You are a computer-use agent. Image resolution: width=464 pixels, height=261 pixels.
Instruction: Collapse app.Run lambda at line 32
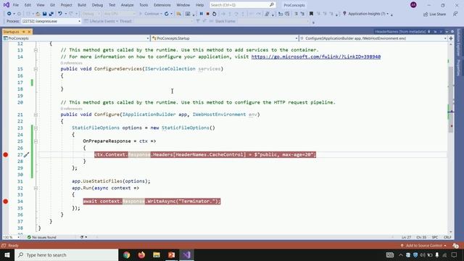tap(36, 188)
